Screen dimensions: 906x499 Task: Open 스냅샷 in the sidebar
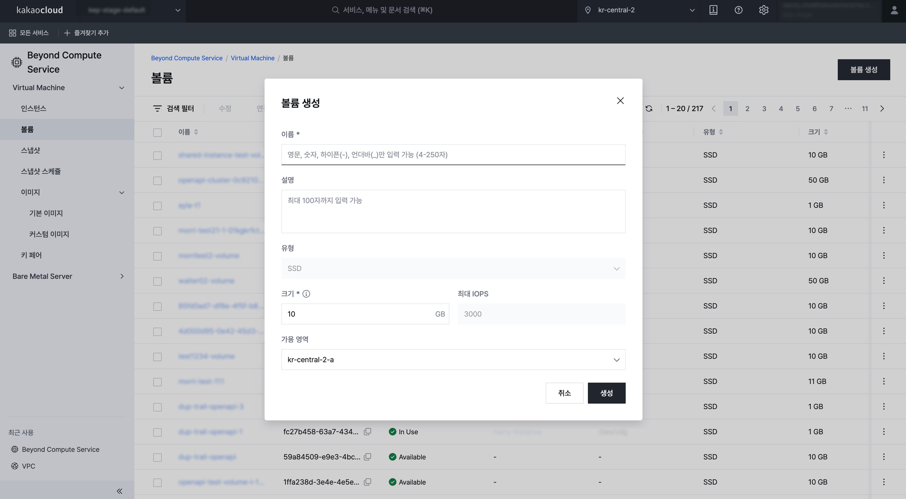[31, 150]
